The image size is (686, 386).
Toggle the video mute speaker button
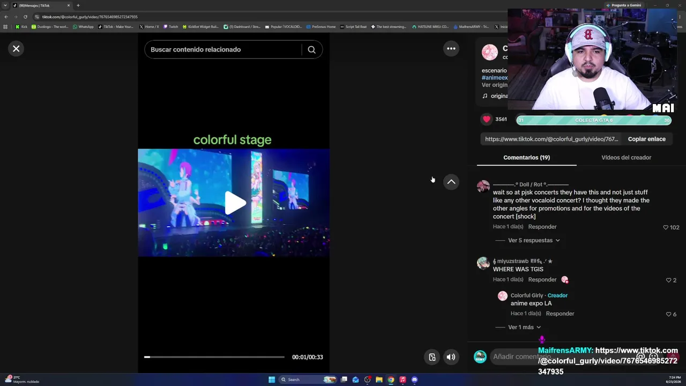click(451, 357)
